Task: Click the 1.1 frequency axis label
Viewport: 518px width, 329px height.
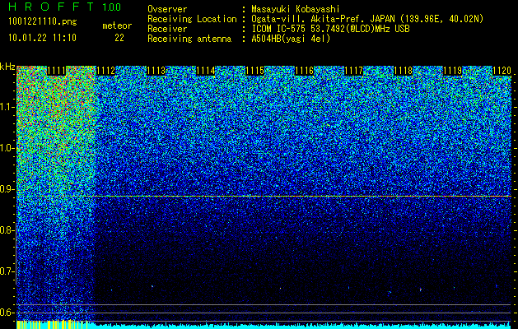Action: click(7, 107)
